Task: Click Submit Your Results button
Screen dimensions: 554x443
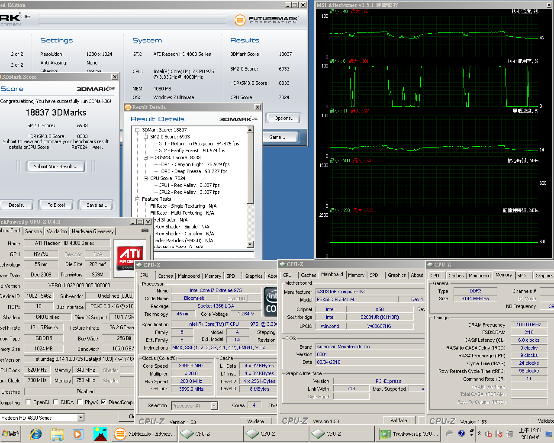Action: [x=56, y=167]
